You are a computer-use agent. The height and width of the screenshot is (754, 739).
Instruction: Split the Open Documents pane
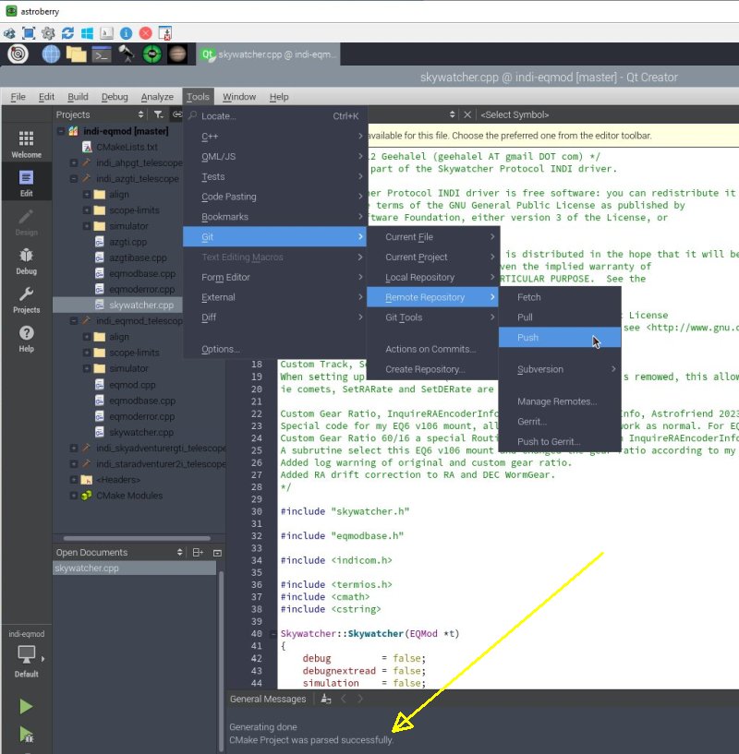[x=198, y=553]
